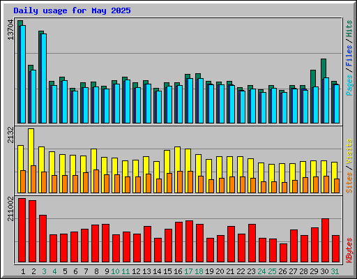Click the day 30 axis label
357x279 pixels.
324,271
